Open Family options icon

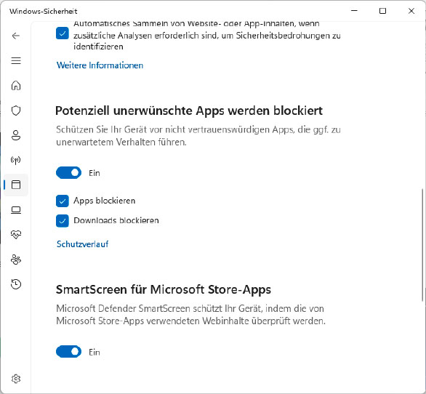pos(16,260)
